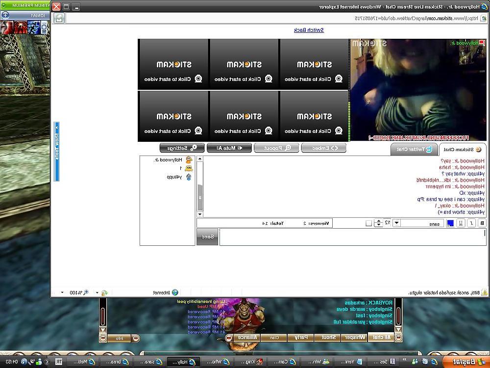The height and width of the screenshot is (368, 490).
Task: Open the Embed button
Action: pyautogui.click(x=324, y=148)
